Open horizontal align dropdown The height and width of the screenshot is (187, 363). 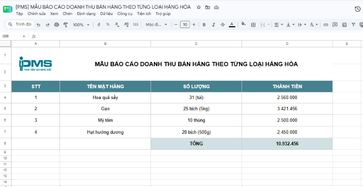click(279, 25)
